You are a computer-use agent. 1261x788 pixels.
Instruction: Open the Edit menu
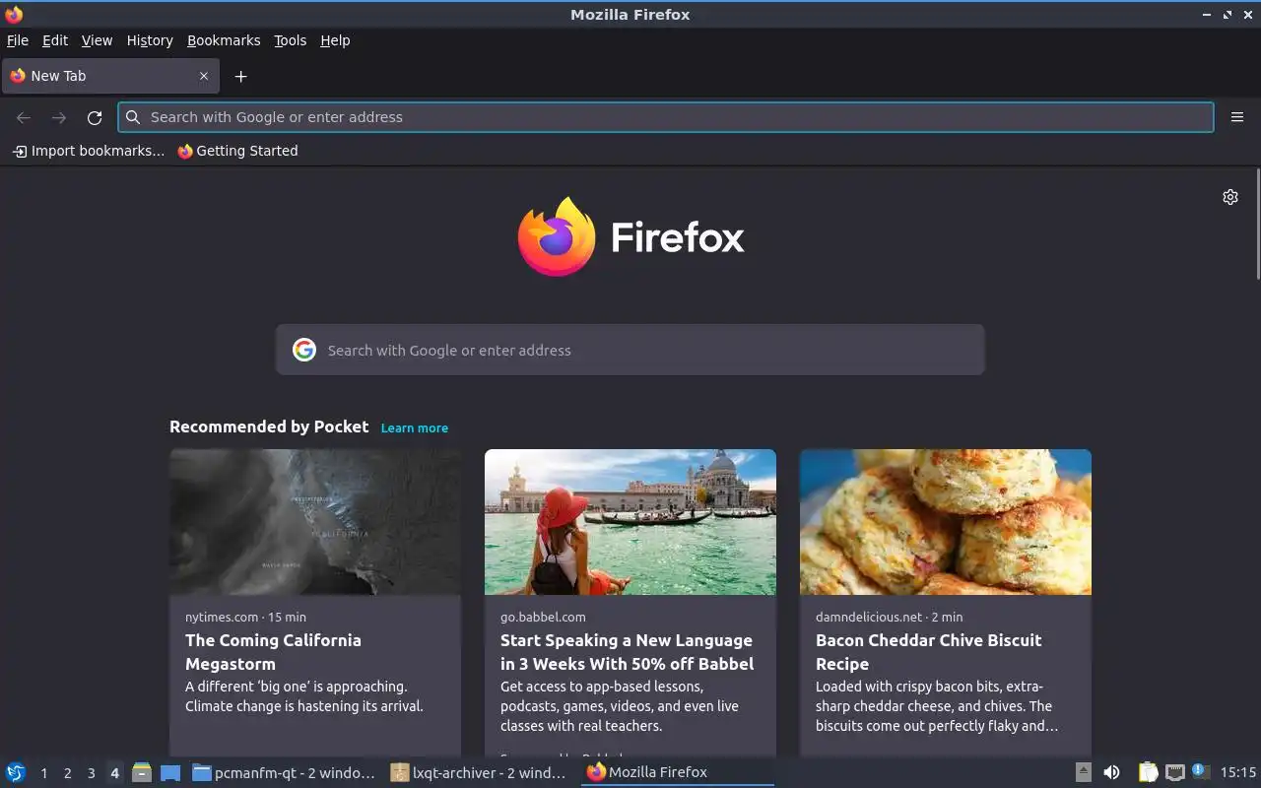(55, 40)
